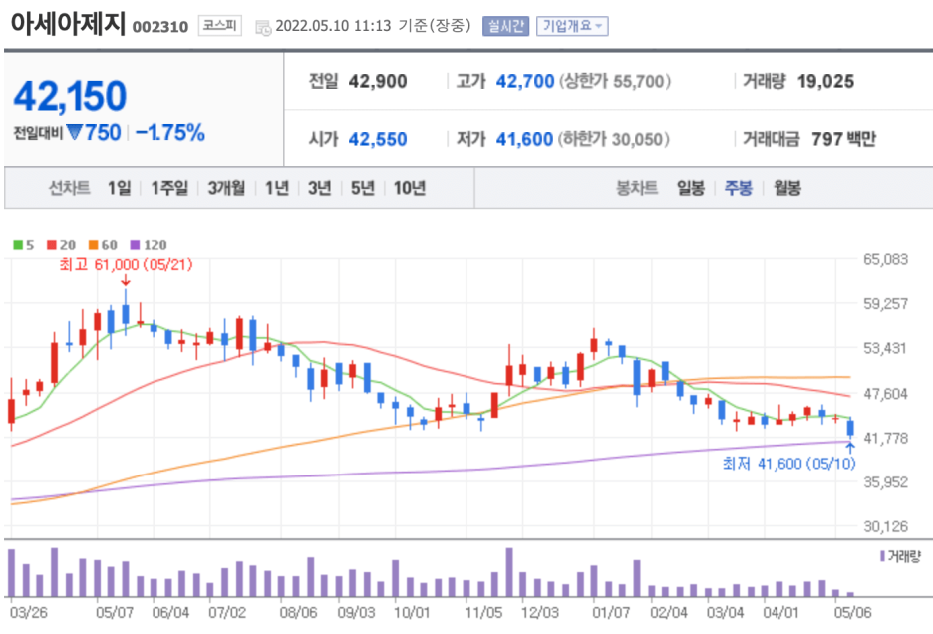Screen dimensions: 933x634
Task: Click the red 20-period moving average swatch
Action: [52, 245]
